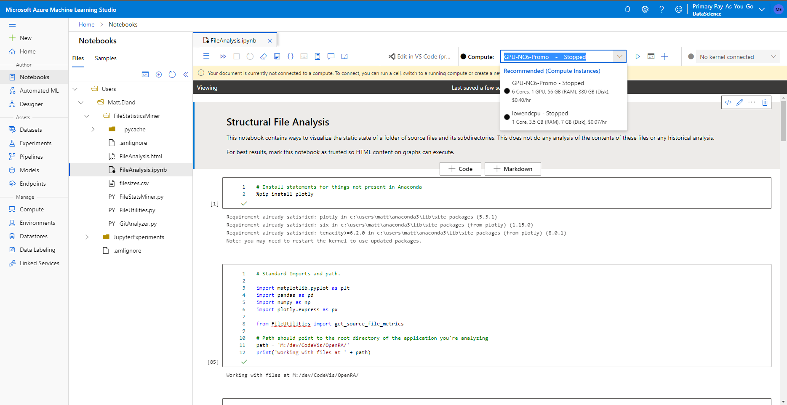Viewport: 787px width, 405px height.
Task: Click the comments speech bubble icon
Action: tap(331, 56)
